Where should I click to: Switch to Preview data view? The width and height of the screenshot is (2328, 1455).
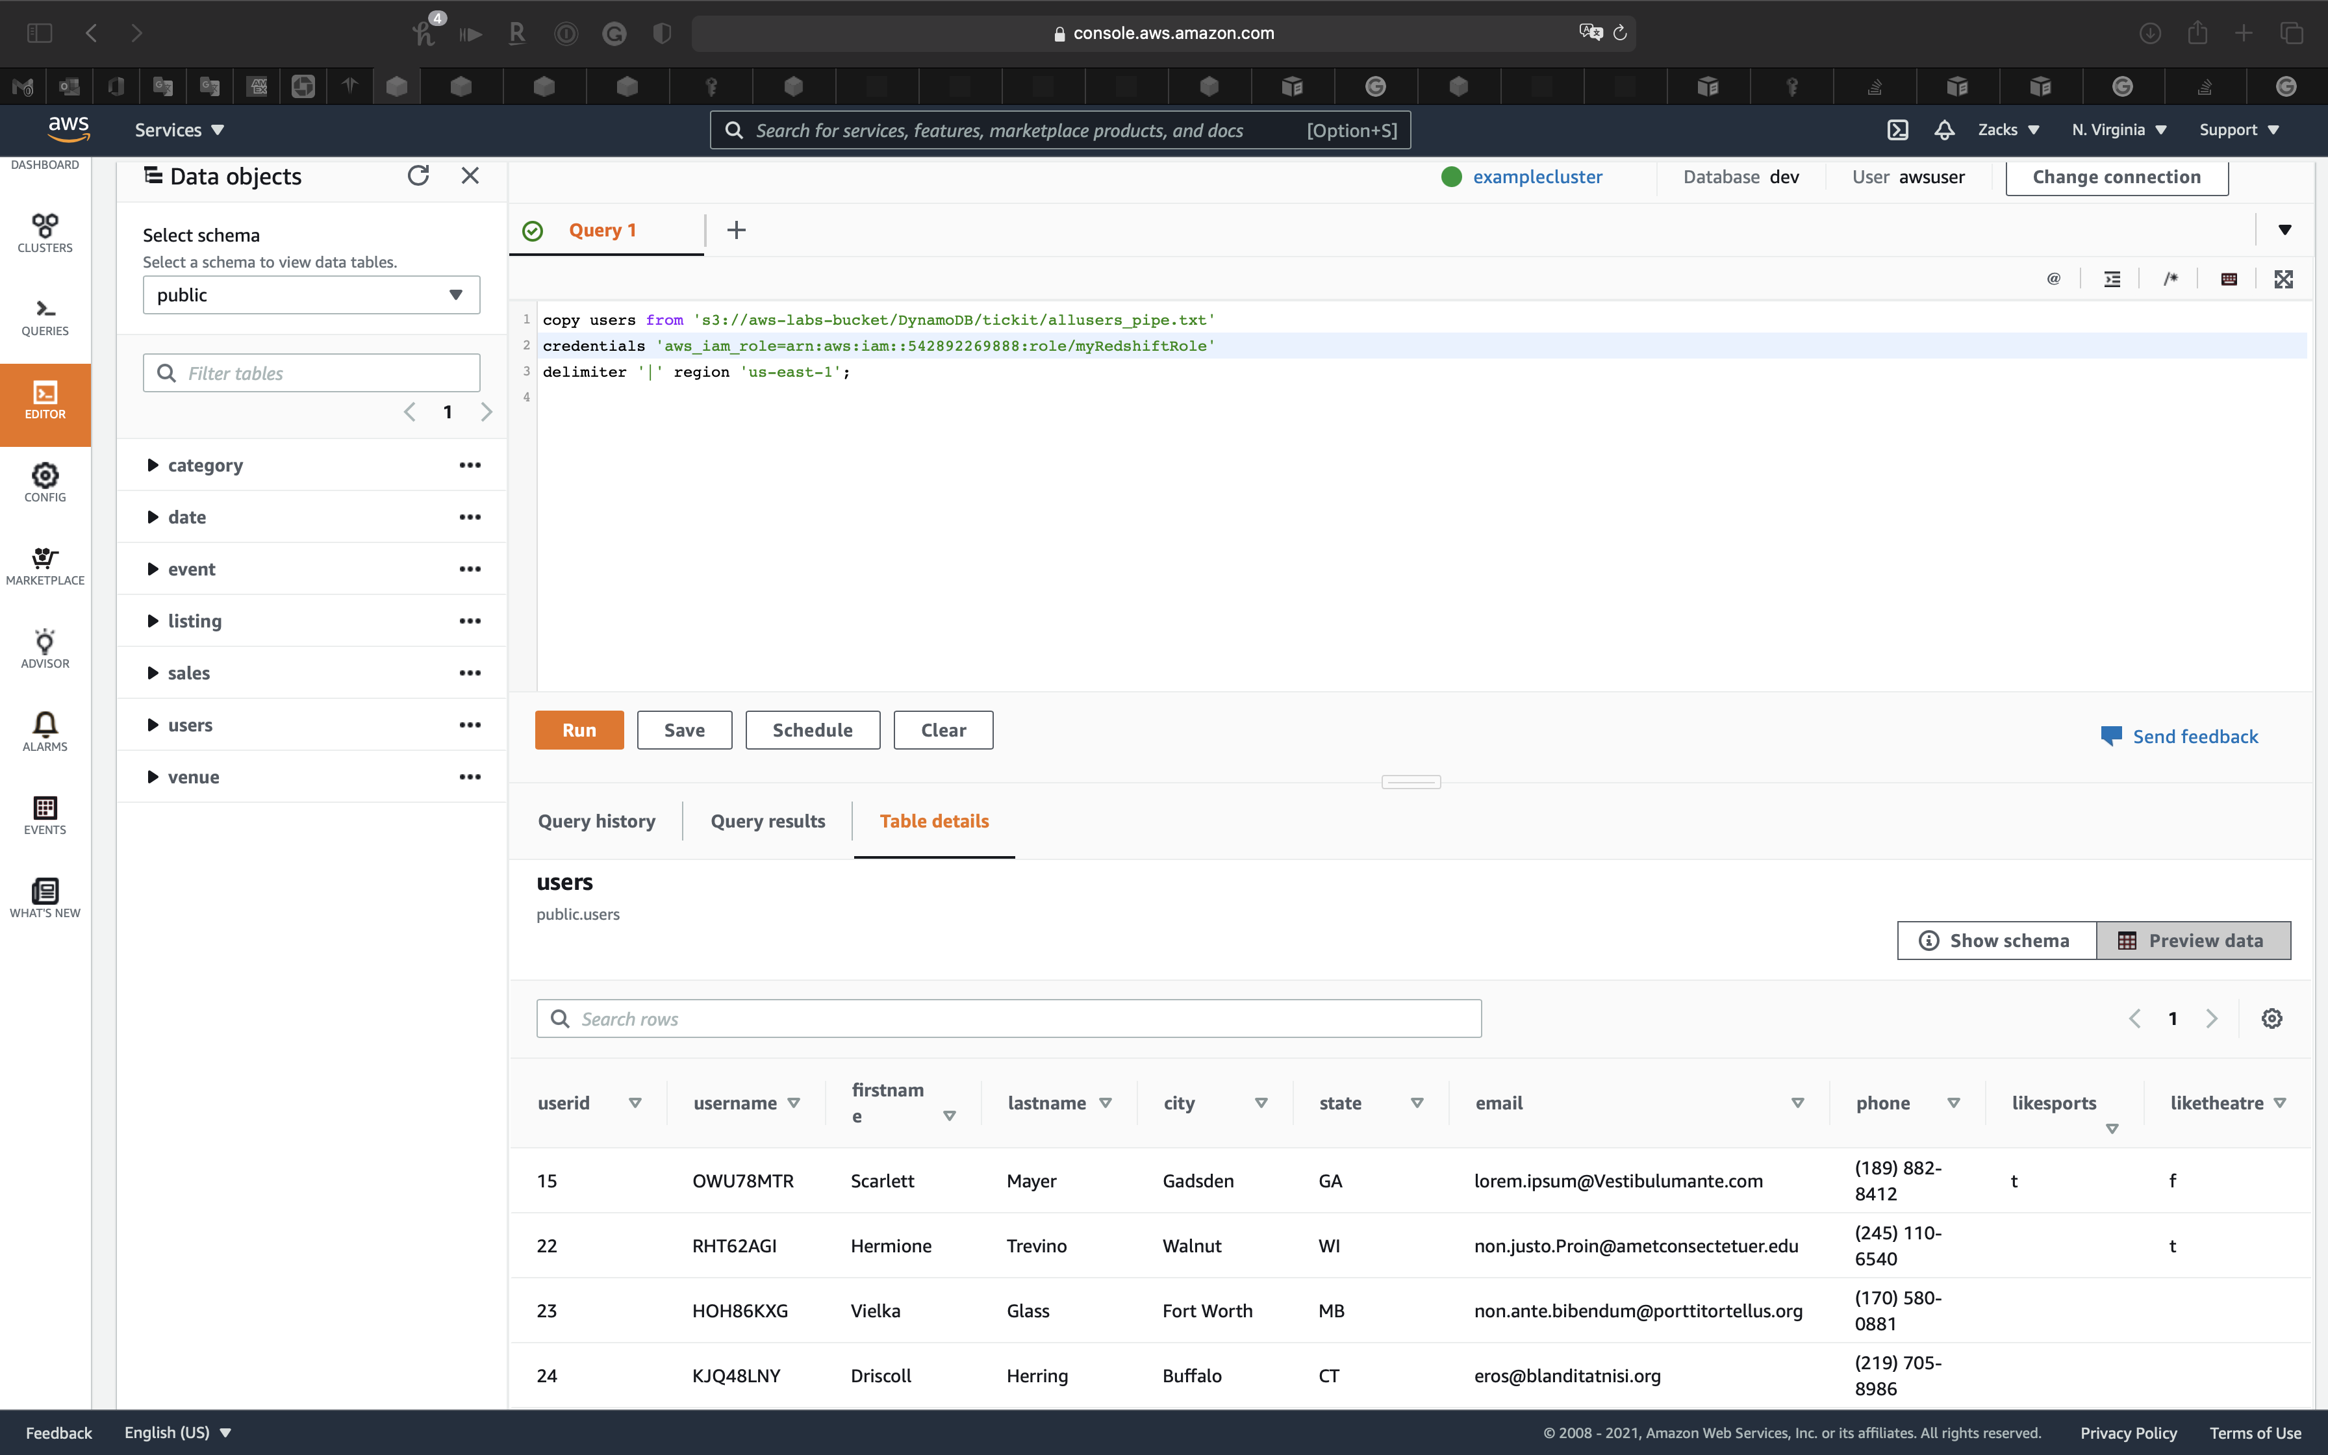[x=2192, y=940]
